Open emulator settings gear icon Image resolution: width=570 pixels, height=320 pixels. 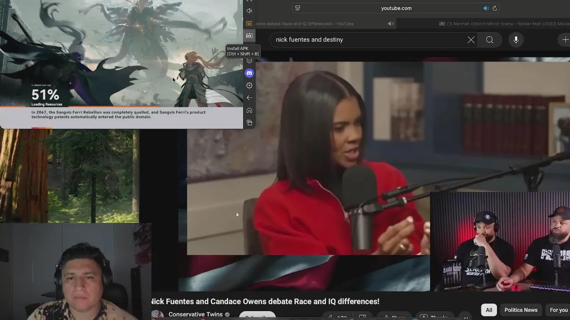coord(249,85)
